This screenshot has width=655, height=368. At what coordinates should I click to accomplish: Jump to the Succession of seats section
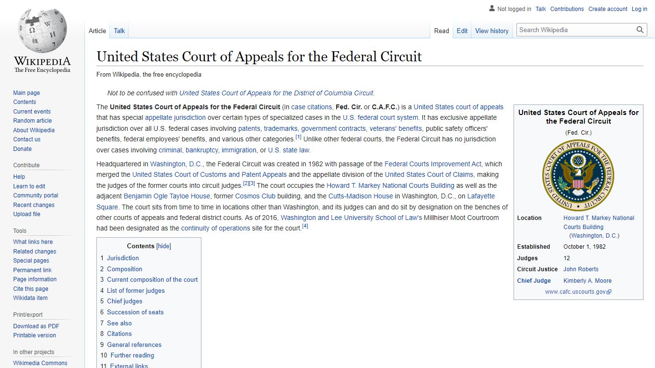click(132, 312)
